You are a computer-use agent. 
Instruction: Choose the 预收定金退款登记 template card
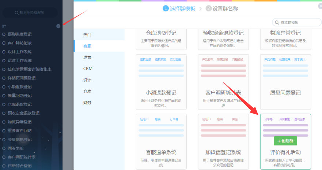[x=223, y=39]
